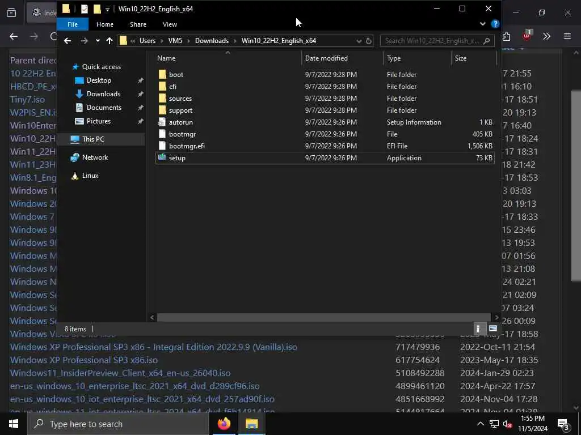Select the autorun setup information file icon
This screenshot has width=581, height=435.
pos(162,122)
